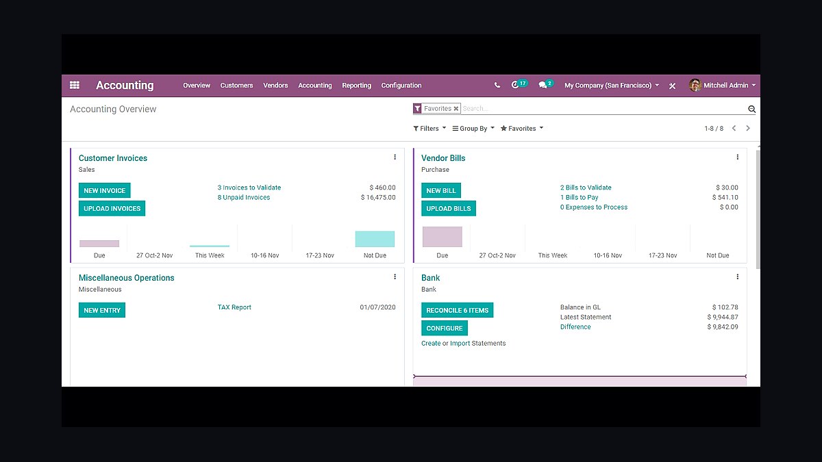Open the apps grid menu icon
Image resolution: width=822 pixels, height=462 pixels.
tap(75, 86)
